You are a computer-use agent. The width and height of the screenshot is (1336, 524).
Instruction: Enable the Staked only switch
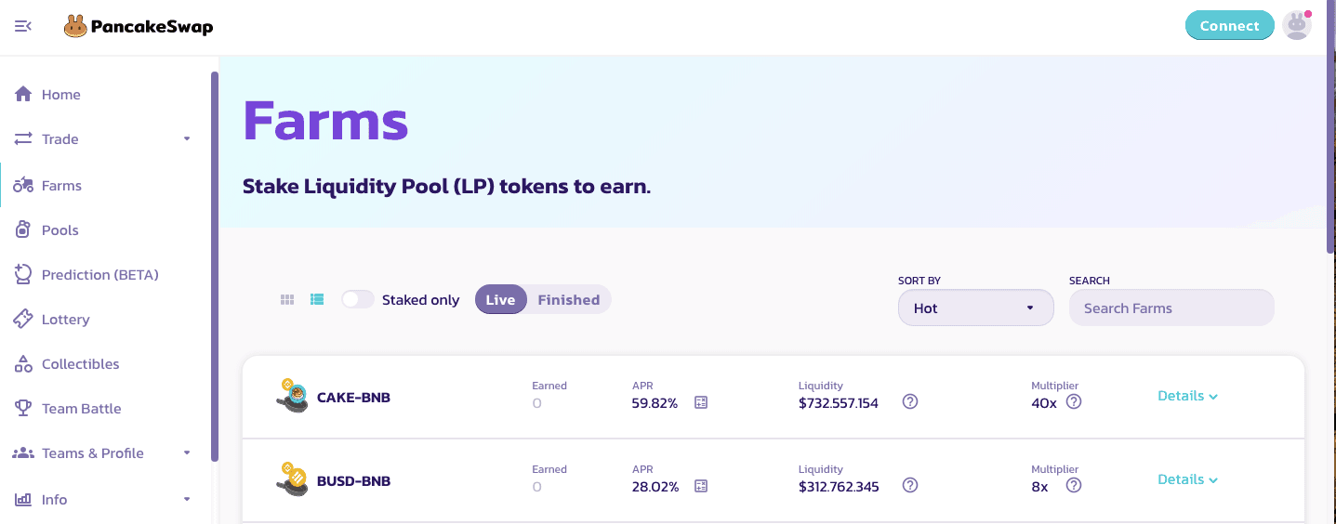tap(357, 299)
